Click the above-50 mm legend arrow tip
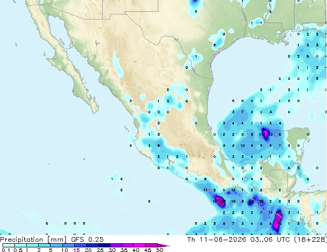 [x=163, y=245]
